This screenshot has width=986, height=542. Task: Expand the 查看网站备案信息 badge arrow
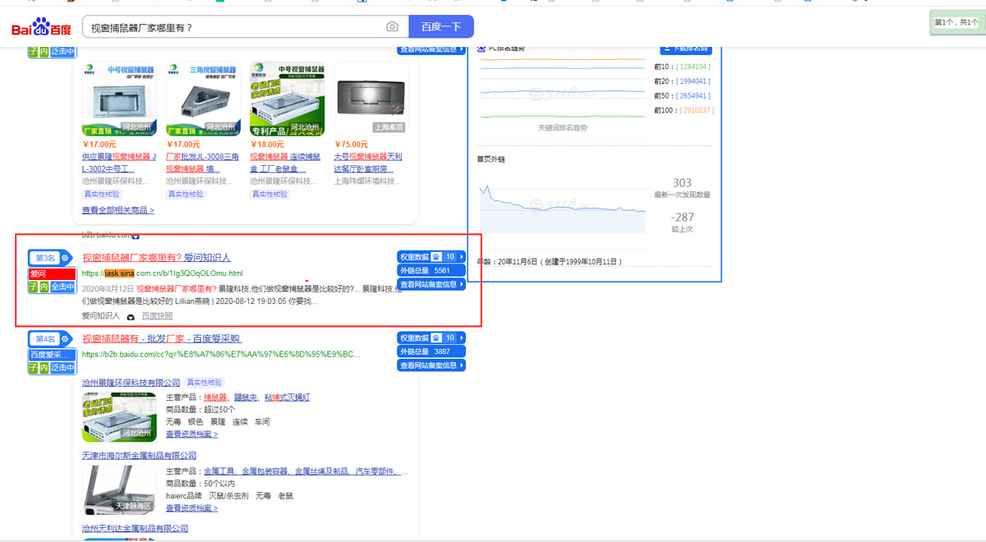(462, 284)
